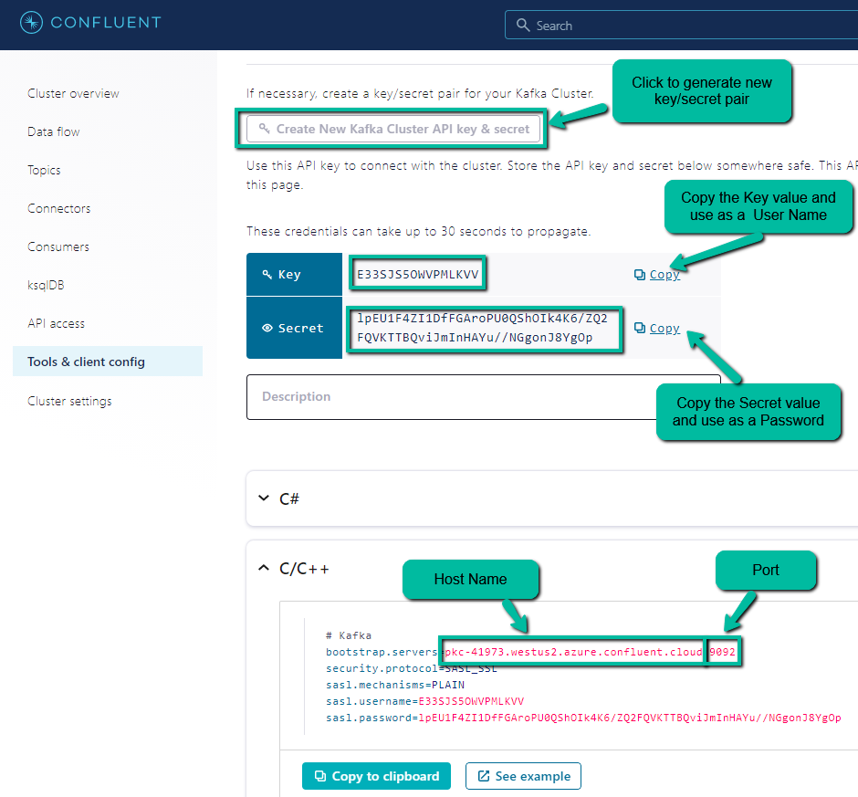Click the copy icon beside the Key
Image resolution: width=858 pixels, height=797 pixels.
[640, 275]
